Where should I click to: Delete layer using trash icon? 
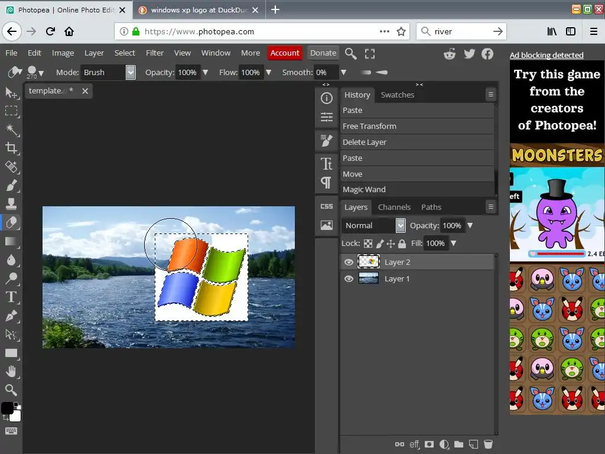click(488, 445)
